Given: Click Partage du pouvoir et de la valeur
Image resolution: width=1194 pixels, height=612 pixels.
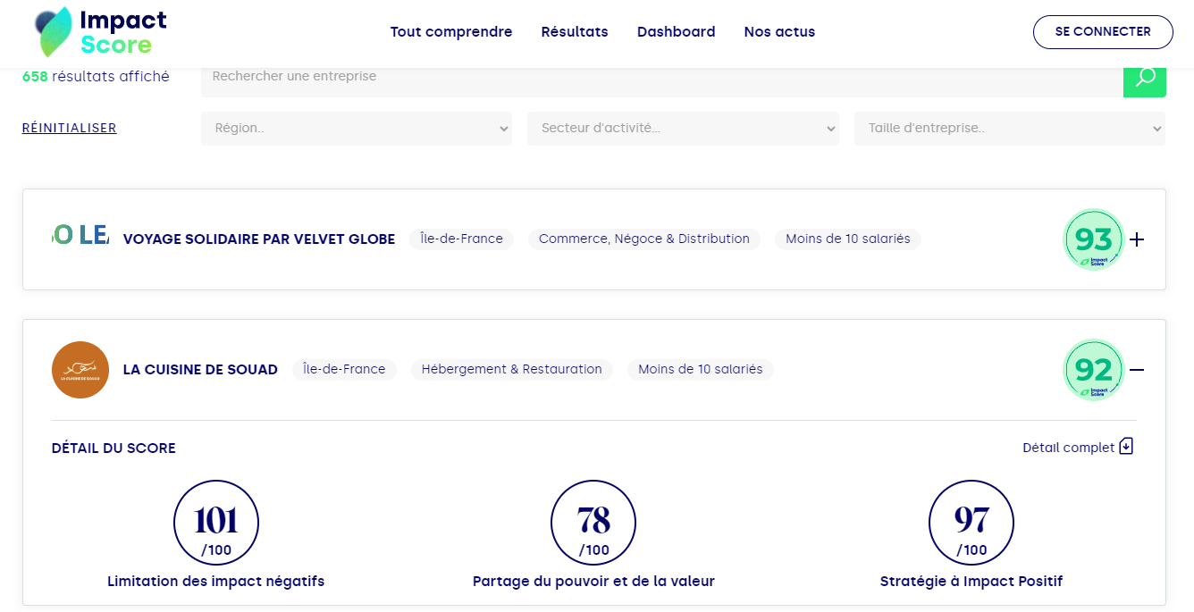Looking at the screenshot, I should [593, 582].
